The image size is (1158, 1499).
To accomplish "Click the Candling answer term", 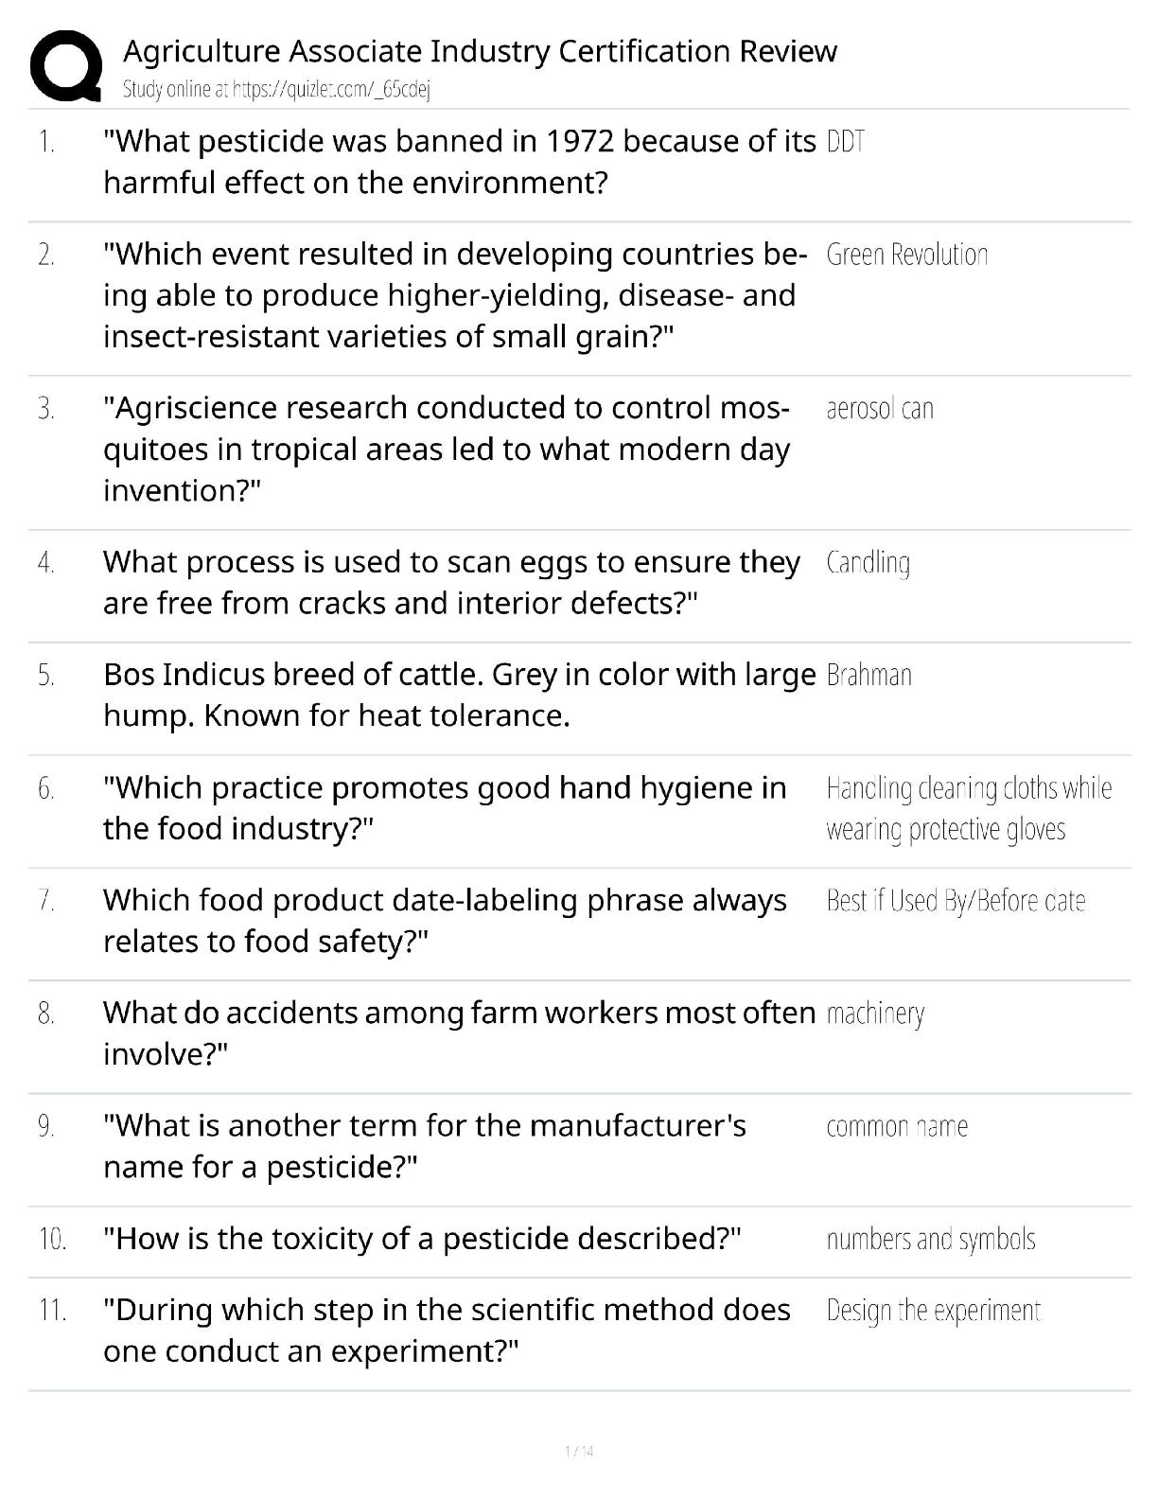I will pyautogui.click(x=868, y=563).
